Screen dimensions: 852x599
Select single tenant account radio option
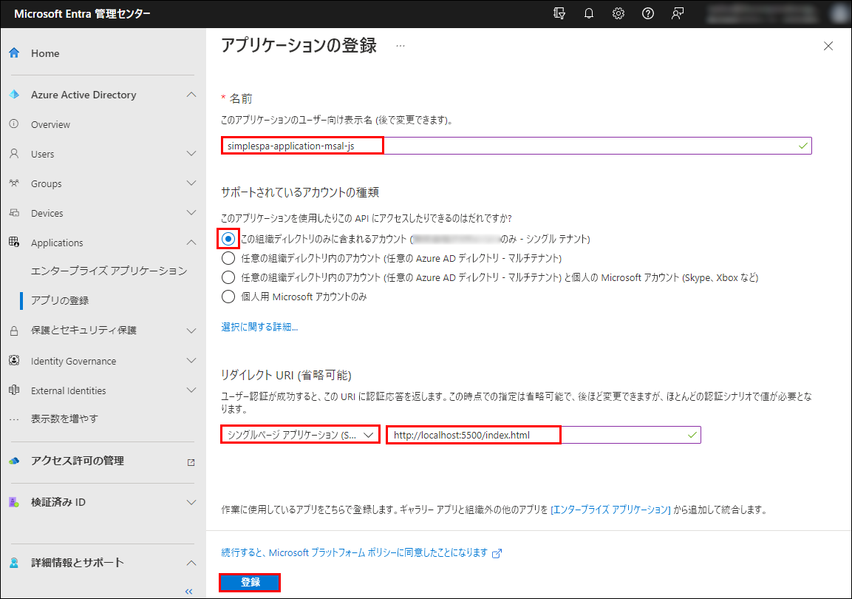pyautogui.click(x=228, y=239)
